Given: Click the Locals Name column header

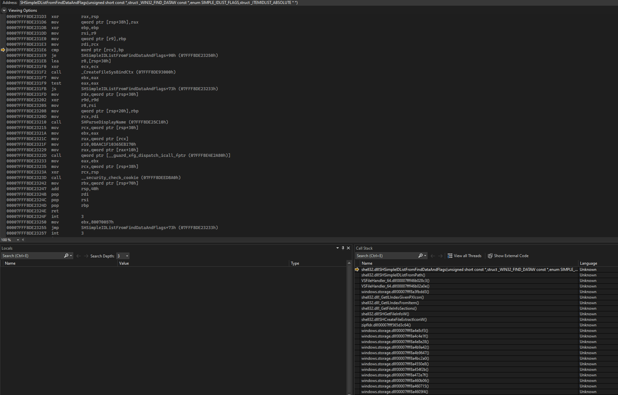Looking at the screenshot, I should coord(60,263).
